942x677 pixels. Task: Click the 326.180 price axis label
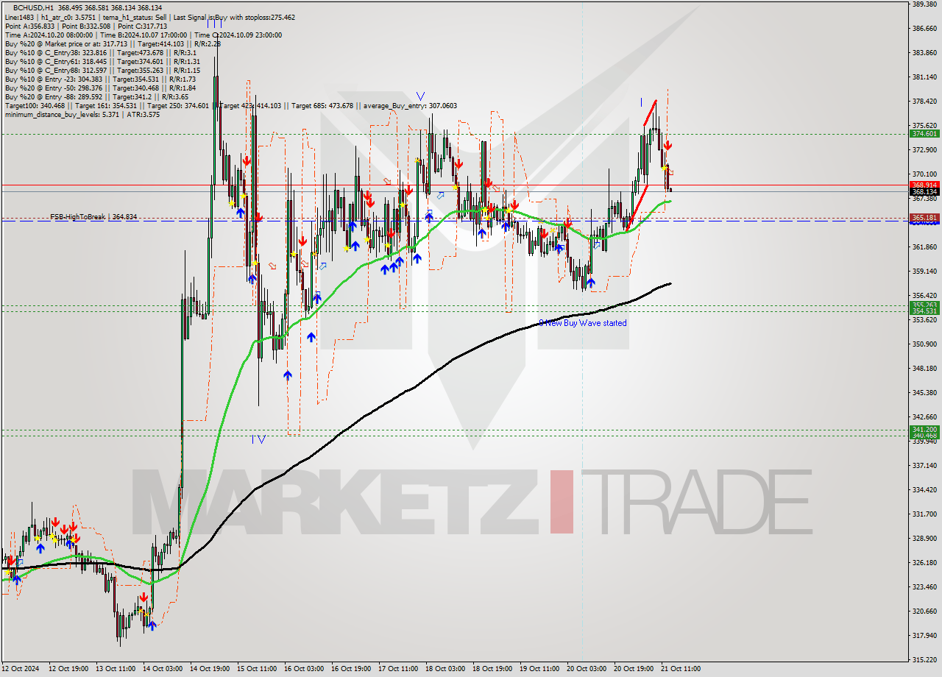point(924,563)
